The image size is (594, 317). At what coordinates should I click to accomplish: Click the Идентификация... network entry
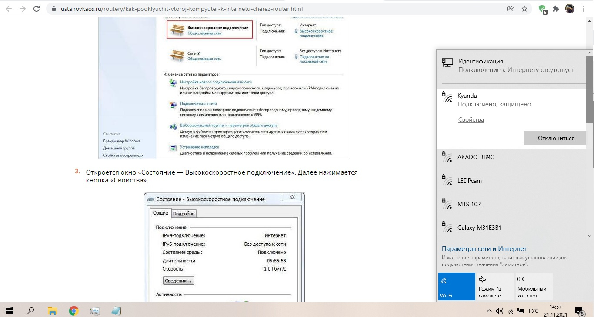(511, 66)
